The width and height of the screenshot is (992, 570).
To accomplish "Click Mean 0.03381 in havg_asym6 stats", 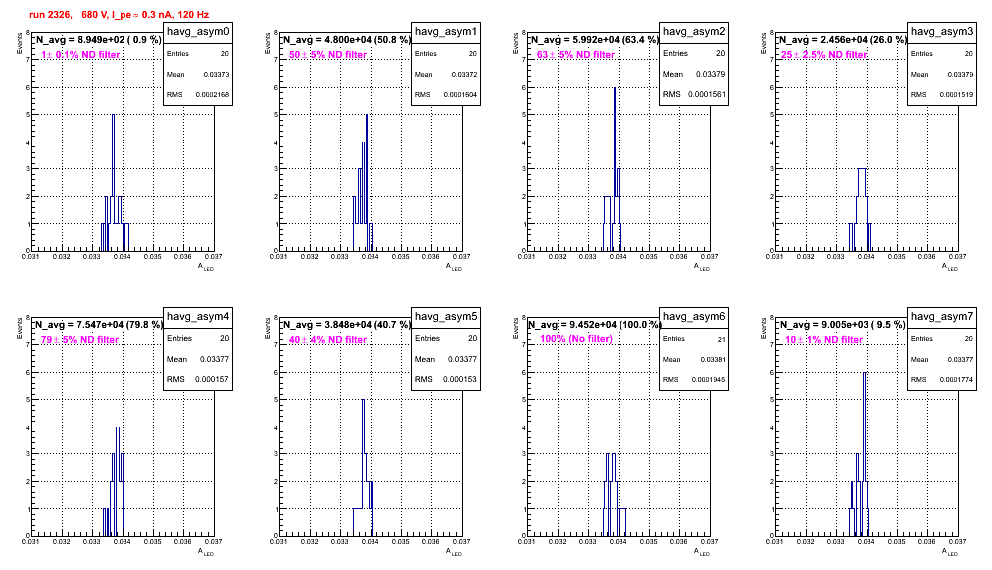I will 694,359.
